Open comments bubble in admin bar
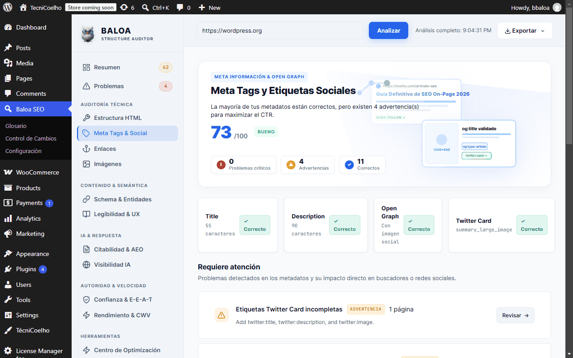 tap(180, 7)
